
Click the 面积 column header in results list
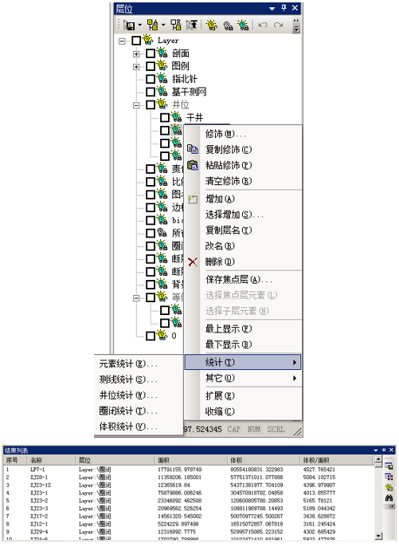coord(191,460)
